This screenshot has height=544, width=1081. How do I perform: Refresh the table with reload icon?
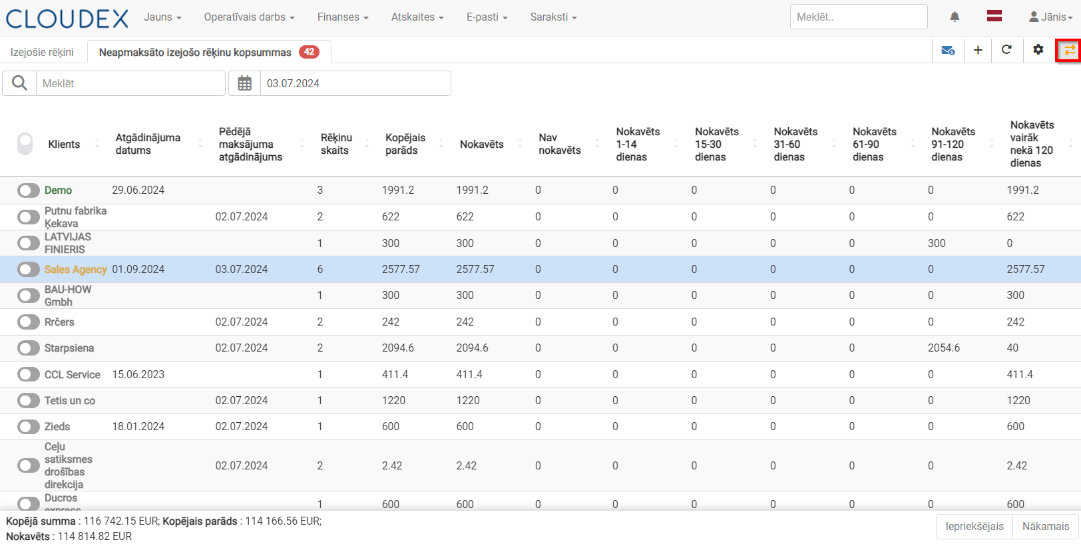coord(1006,50)
